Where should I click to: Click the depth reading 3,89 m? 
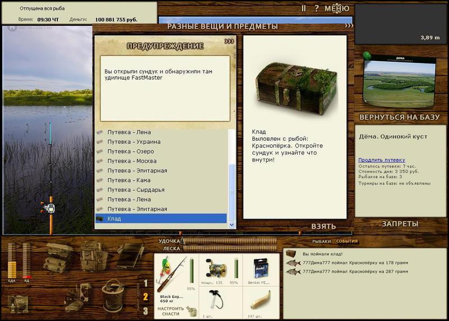tap(430, 38)
